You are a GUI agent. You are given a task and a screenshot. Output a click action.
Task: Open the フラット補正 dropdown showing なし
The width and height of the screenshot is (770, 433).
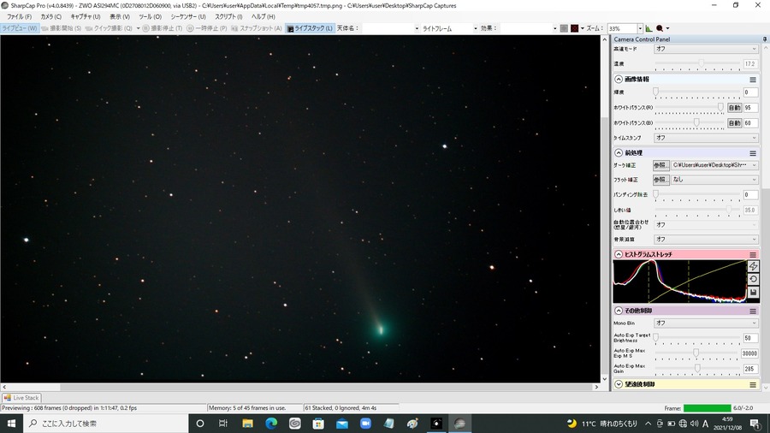(x=714, y=180)
